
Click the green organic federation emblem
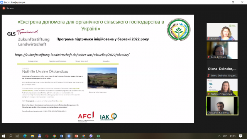coord(179,29)
